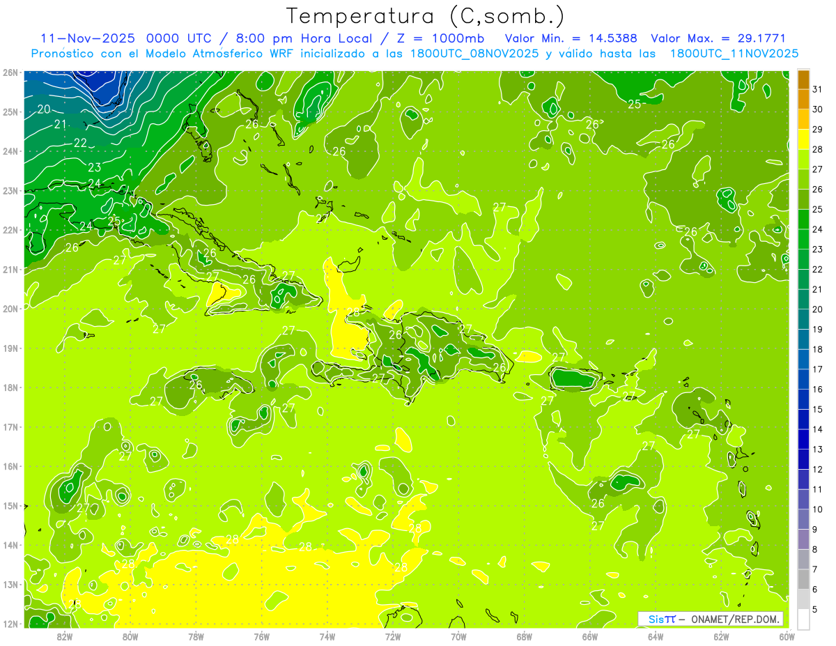Pick the green swatch between 26 and 27

point(804,180)
